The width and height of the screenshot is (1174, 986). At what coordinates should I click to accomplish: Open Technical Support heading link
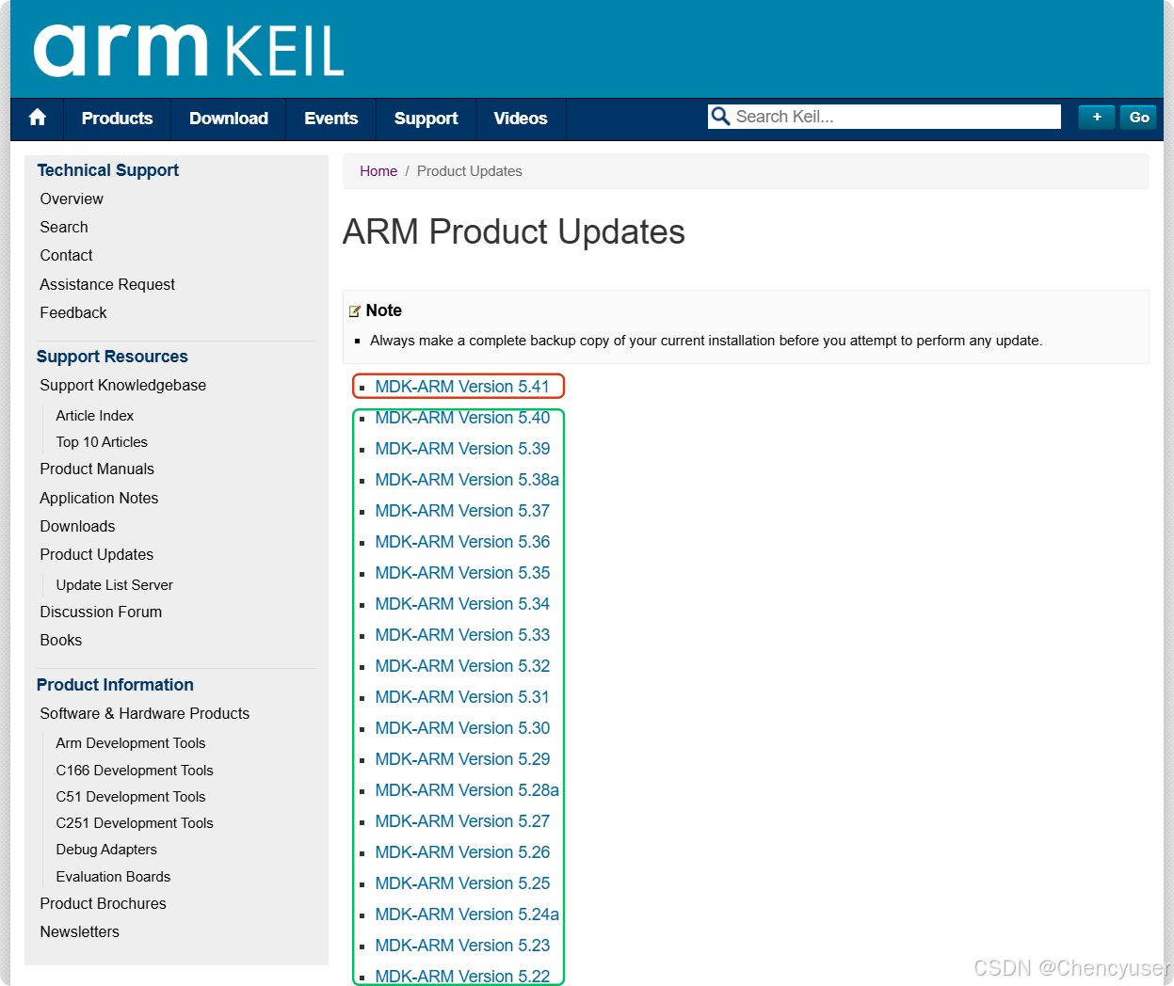pyautogui.click(x=108, y=170)
